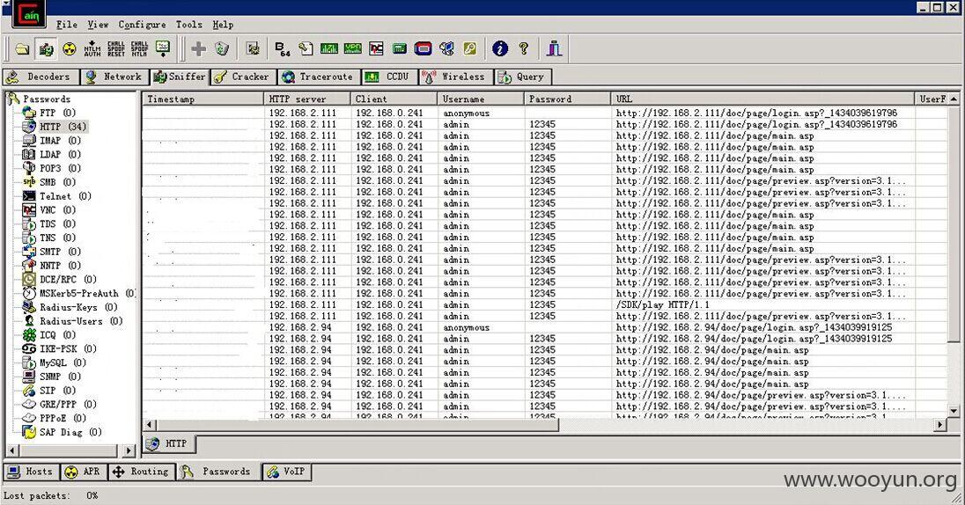Switch to the Decoders tab
Image resolution: width=965 pixels, height=505 pixels.
pos(41,77)
